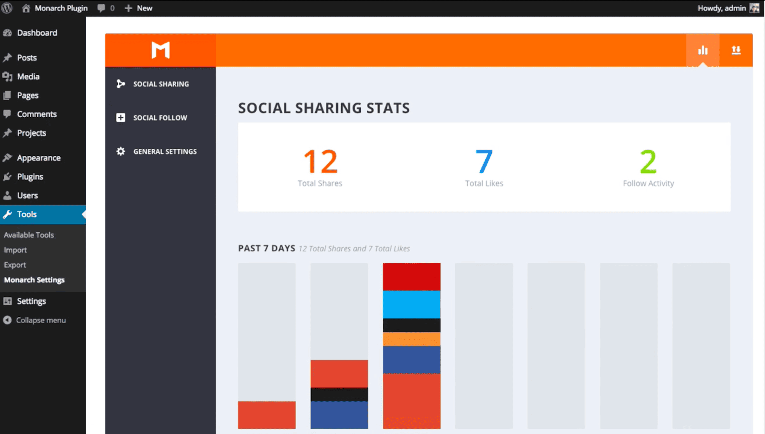Click the Export link
This screenshot has width=765, height=434.
coord(15,265)
